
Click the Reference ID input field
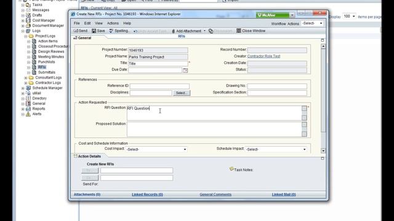click(159, 86)
